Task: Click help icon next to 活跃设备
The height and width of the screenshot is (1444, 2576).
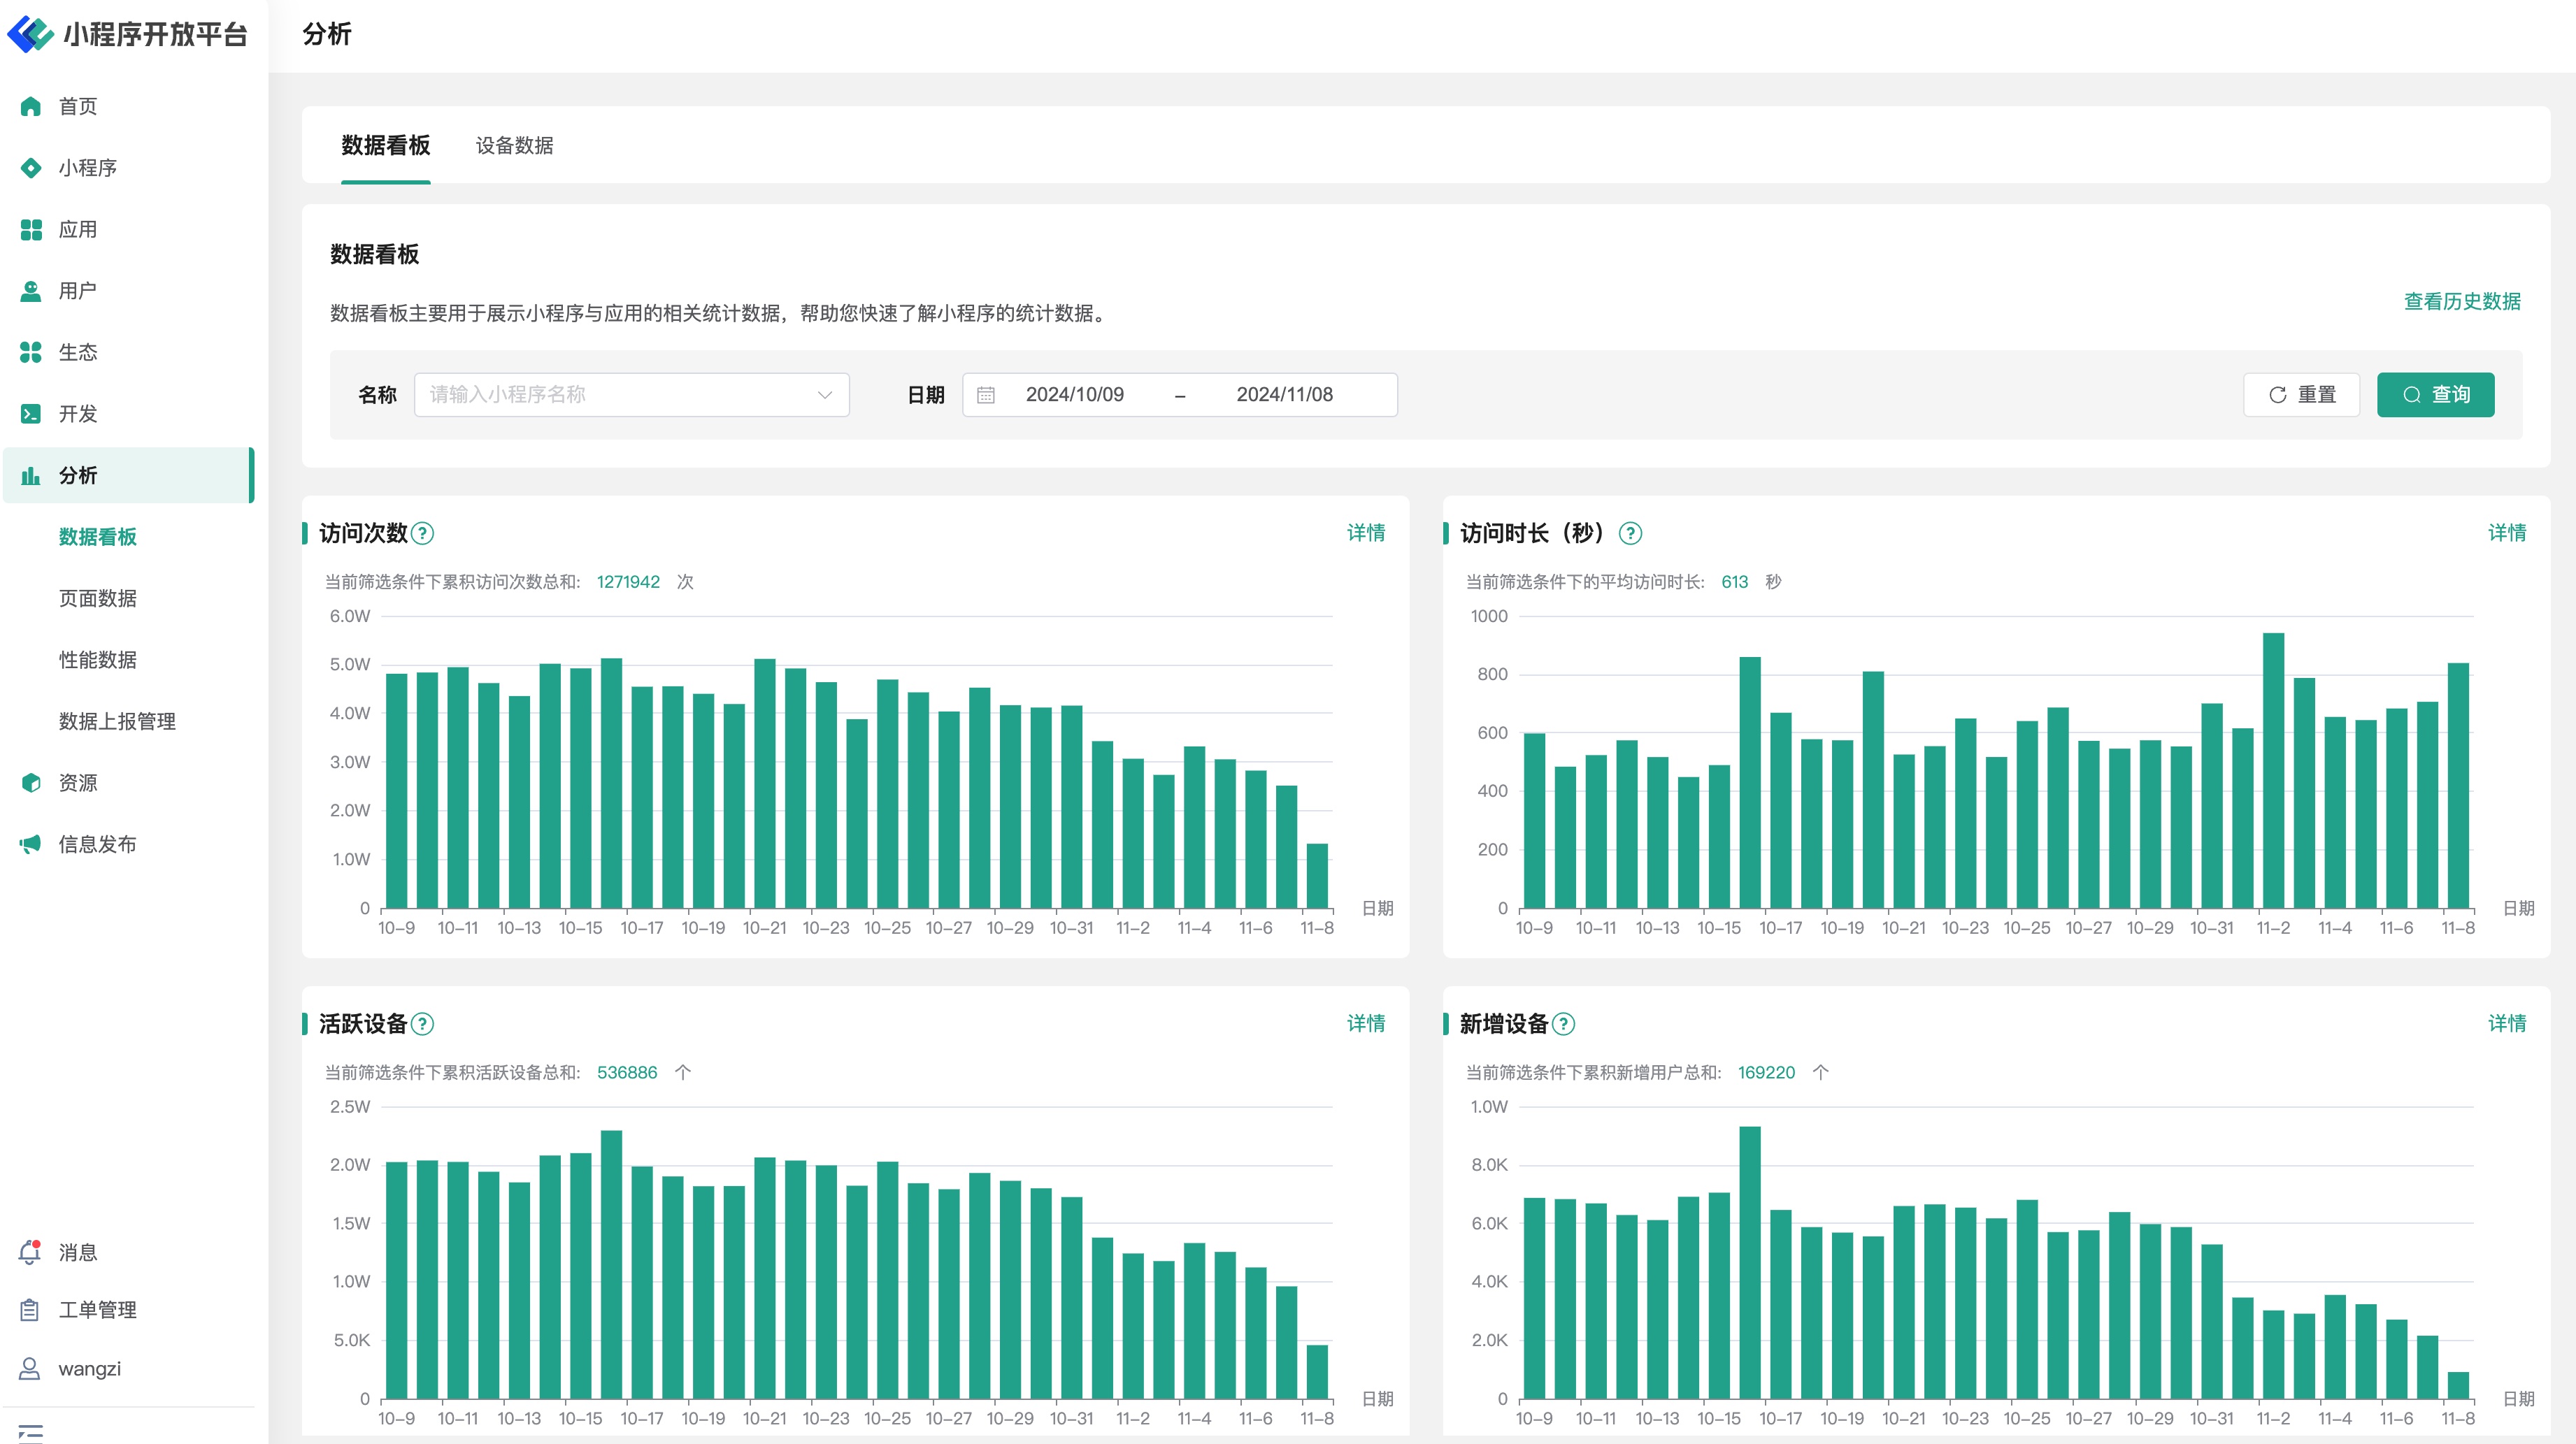Action: 423,1025
